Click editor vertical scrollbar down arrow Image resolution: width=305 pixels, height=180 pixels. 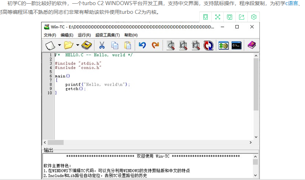click(x=256, y=137)
